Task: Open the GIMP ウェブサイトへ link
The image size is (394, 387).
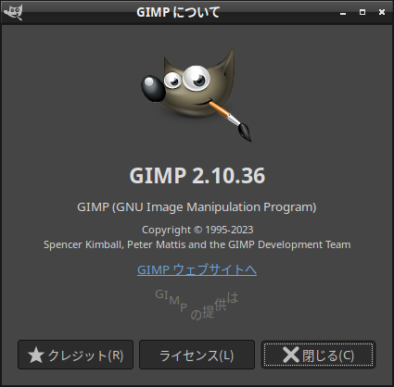Action: click(x=197, y=269)
